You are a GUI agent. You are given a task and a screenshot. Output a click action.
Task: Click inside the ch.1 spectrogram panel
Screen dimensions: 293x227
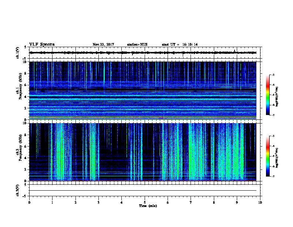pos(143,91)
